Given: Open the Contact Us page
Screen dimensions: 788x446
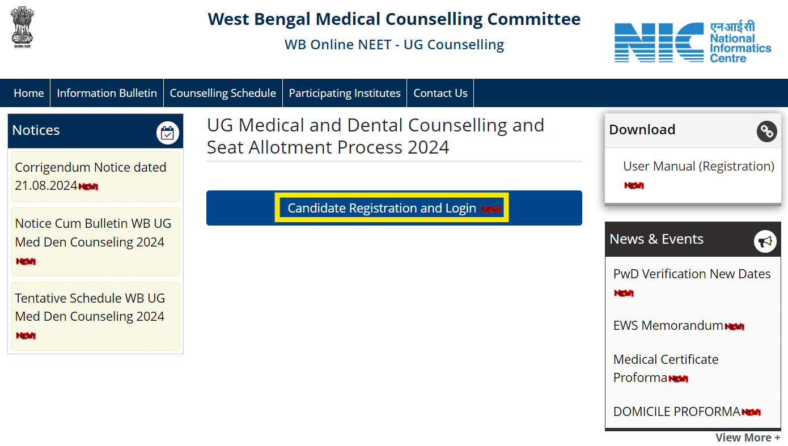Looking at the screenshot, I should (440, 93).
